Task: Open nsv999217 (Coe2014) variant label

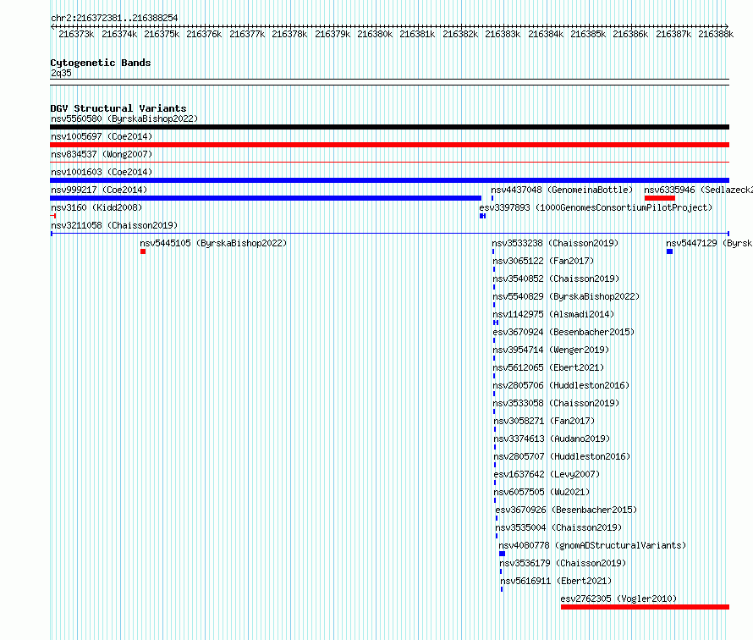Action: 99,190
